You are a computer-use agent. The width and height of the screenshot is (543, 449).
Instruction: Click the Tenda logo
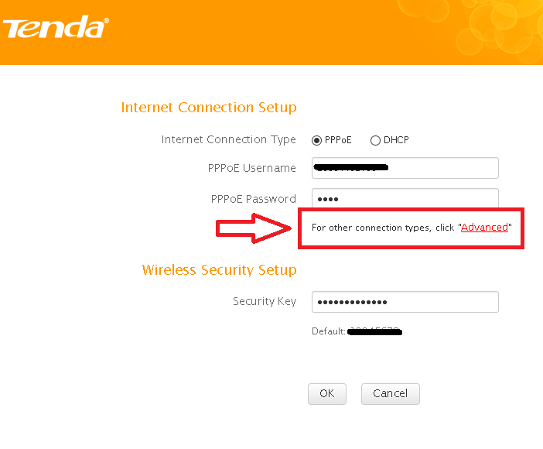tap(54, 28)
